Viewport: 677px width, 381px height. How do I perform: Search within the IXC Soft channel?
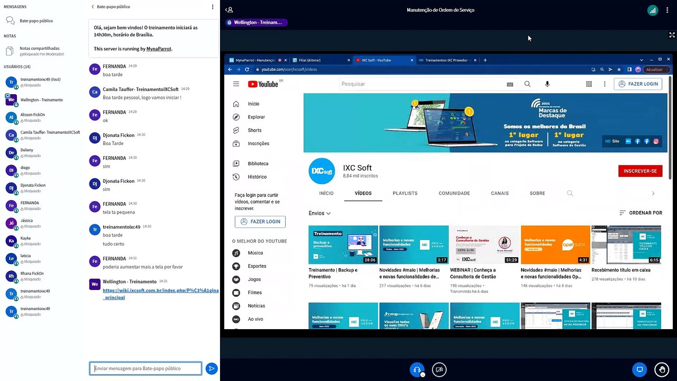(570, 193)
